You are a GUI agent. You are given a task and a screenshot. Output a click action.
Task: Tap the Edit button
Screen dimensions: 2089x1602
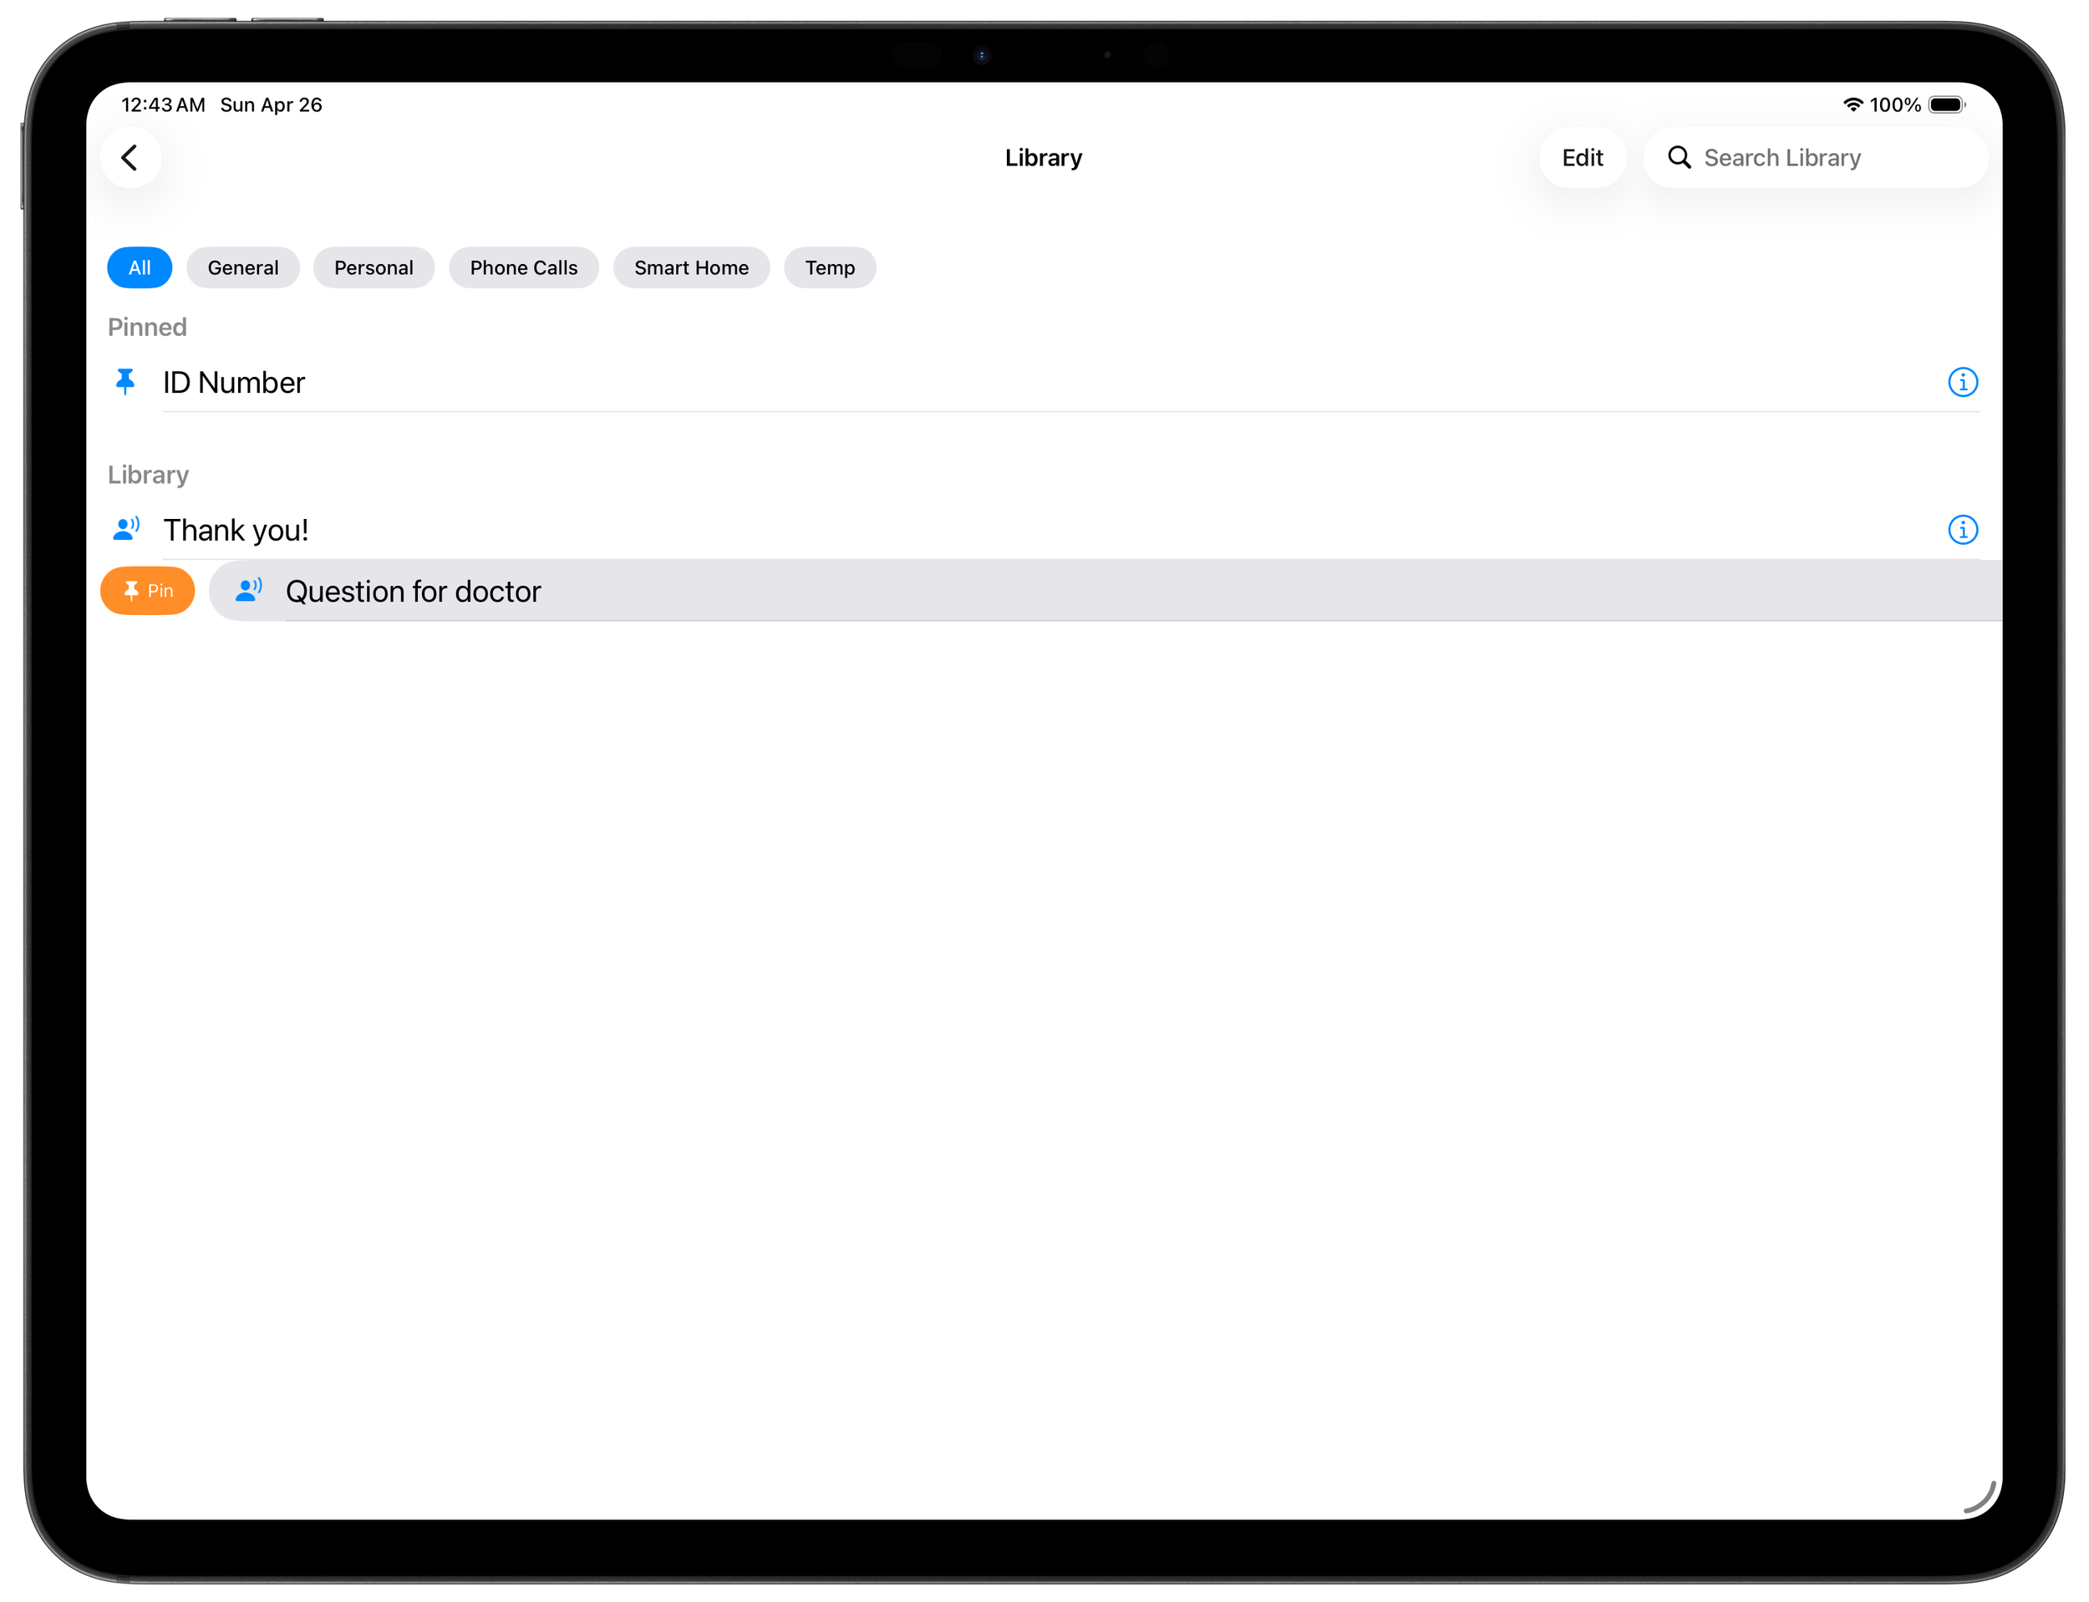(1582, 157)
